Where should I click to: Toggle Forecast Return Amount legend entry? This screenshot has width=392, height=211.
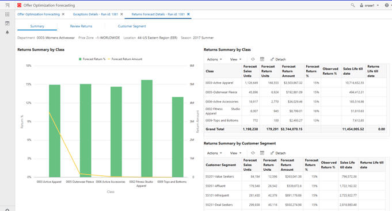pos(125,59)
